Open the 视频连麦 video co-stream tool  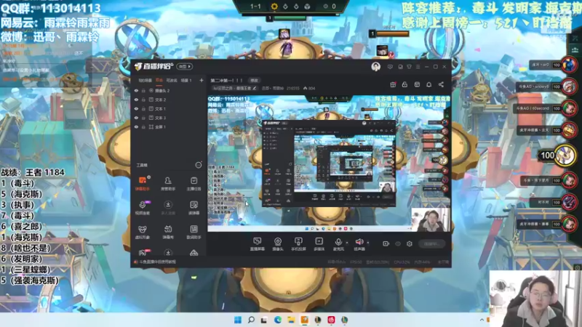(x=142, y=208)
